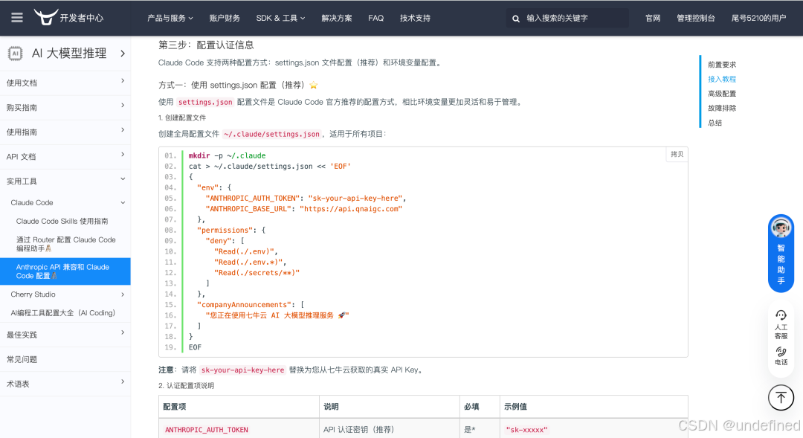
Task: Go to 官网 link
Action: click(x=653, y=18)
